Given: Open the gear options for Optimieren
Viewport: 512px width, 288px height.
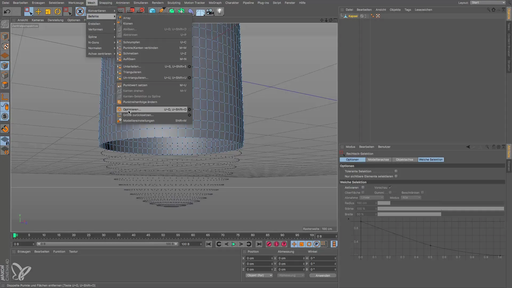Looking at the screenshot, I should click(x=189, y=109).
